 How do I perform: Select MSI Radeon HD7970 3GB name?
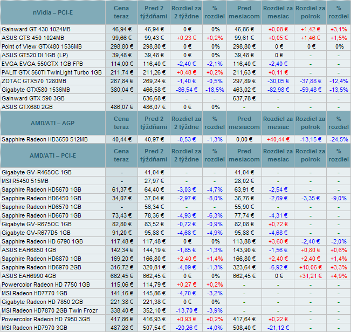(35, 328)
